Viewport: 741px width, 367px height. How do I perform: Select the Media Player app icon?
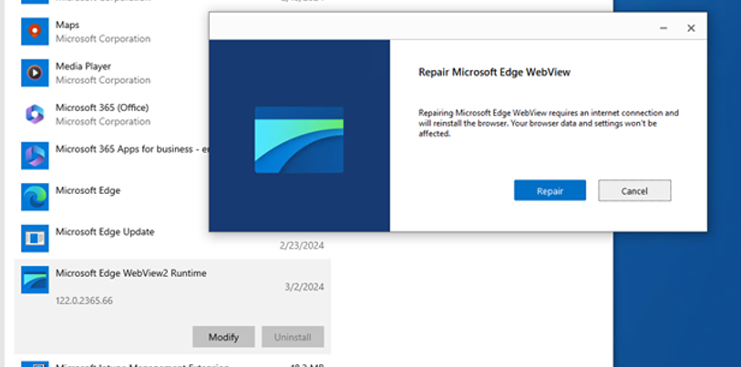click(35, 73)
